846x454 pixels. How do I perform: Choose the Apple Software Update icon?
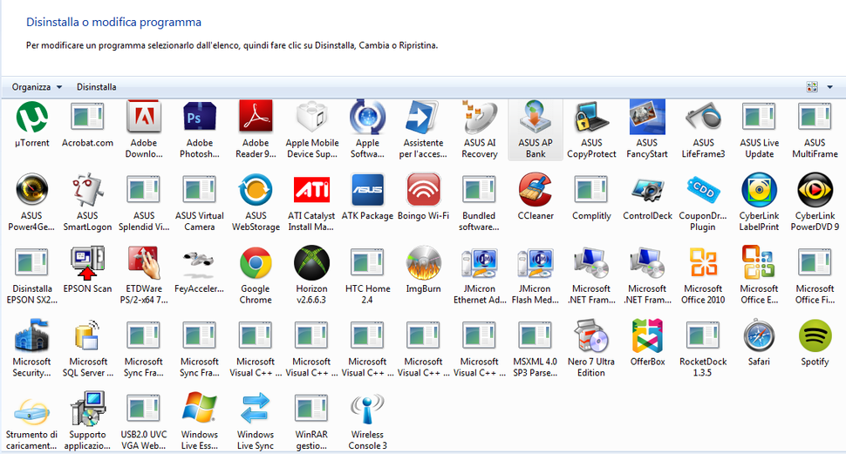pyautogui.click(x=367, y=118)
